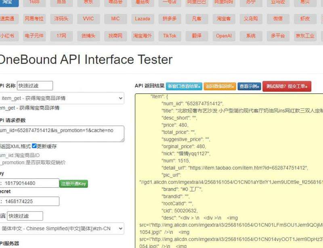Screen dimensions: 323x248
Task: Click the "nick" result line
Action: click(x=186, y=154)
